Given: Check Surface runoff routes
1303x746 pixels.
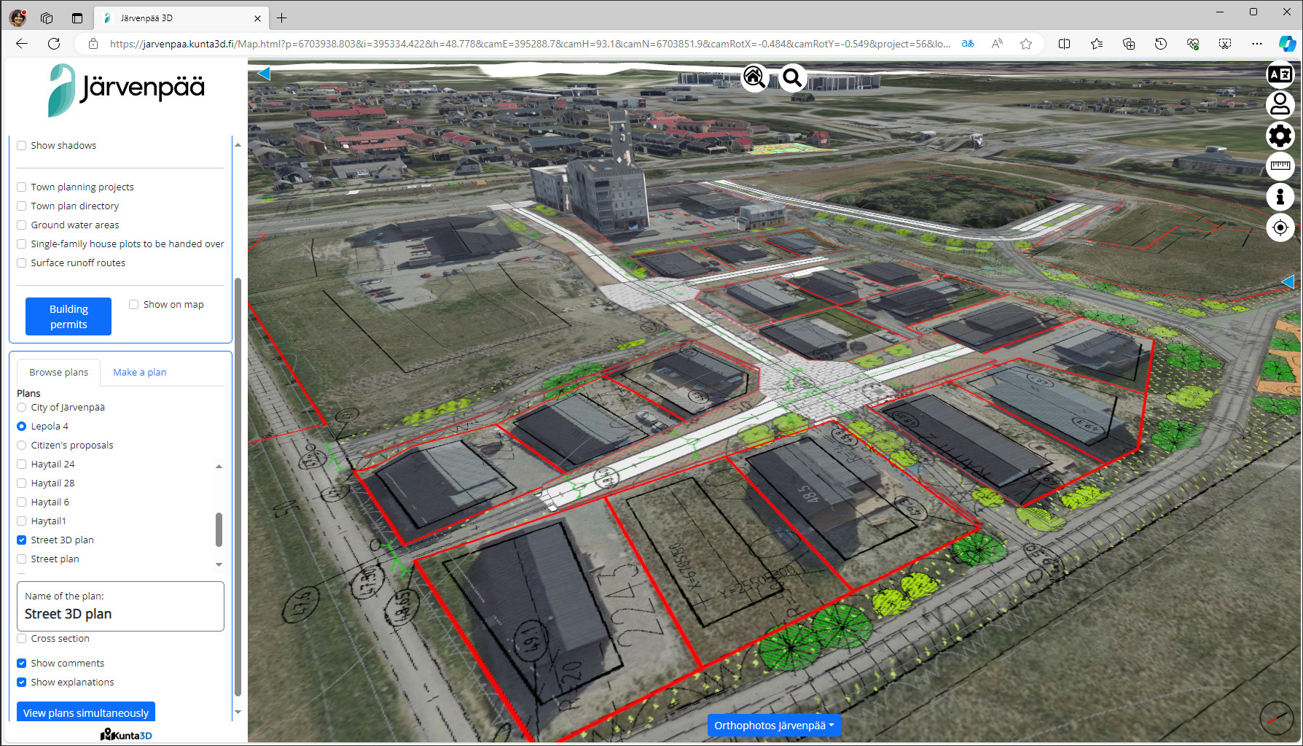Looking at the screenshot, I should (x=22, y=263).
